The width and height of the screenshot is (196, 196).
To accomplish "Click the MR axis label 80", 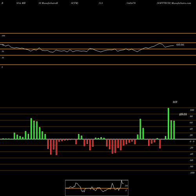I will coord(191,116).
